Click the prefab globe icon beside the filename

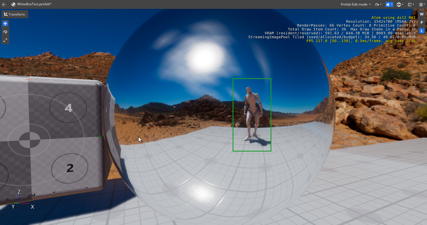[x=13, y=4]
